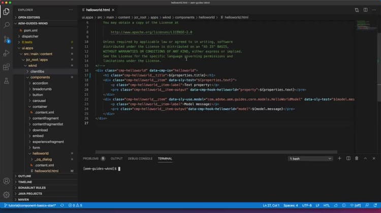Viewport: 381px width, 213px height.
Task: Change indentation via 'Spaces: 4'
Action: [291, 205]
